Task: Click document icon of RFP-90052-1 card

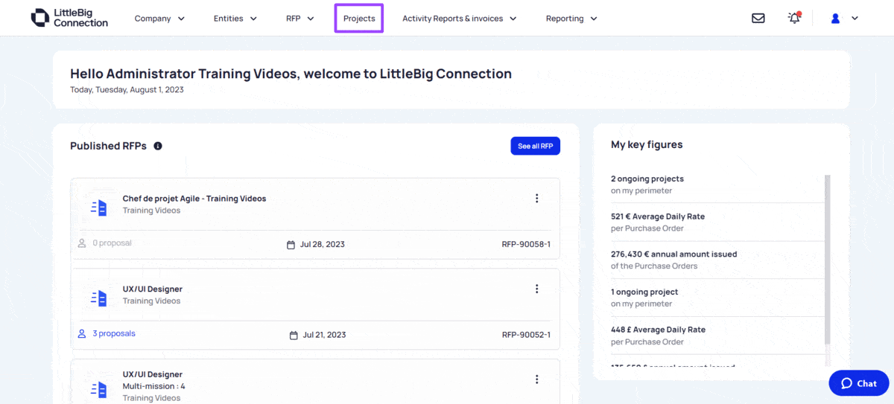Action: [99, 298]
